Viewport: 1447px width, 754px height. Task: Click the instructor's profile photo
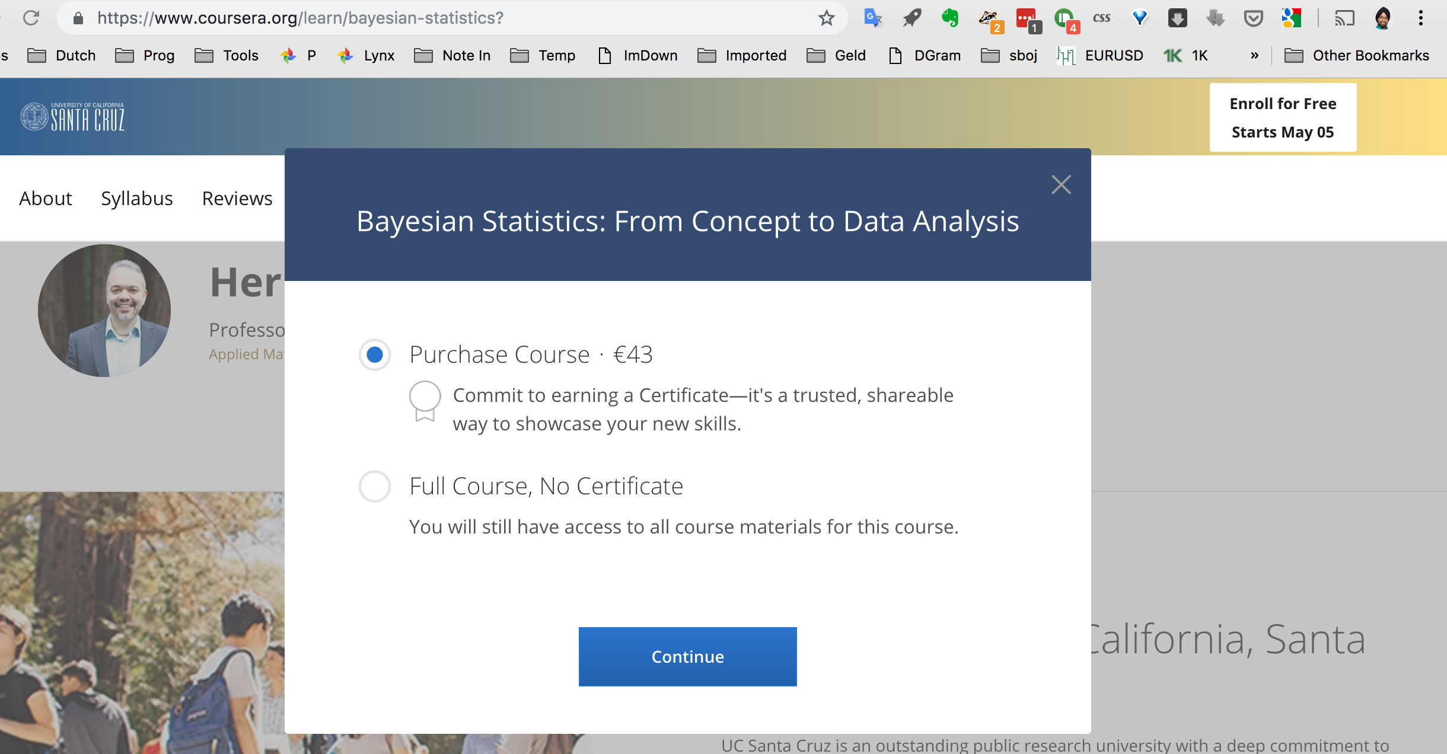coord(104,311)
